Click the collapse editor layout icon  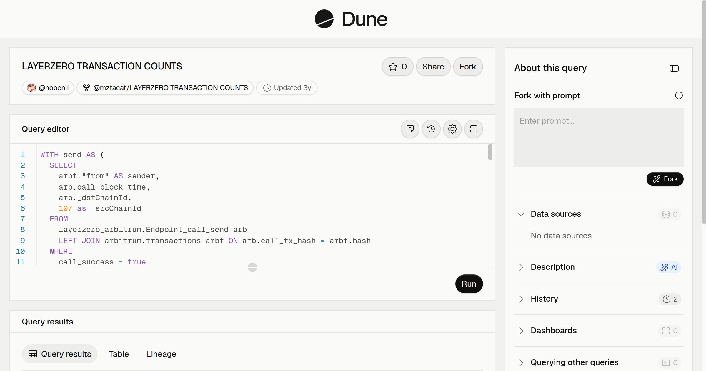(x=473, y=129)
